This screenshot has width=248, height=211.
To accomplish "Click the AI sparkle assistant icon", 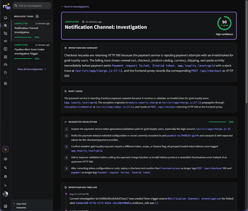I will click(5, 149).
